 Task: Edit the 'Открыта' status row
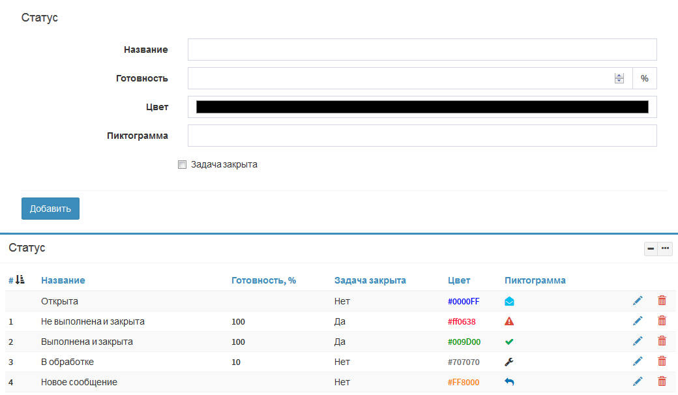click(638, 300)
